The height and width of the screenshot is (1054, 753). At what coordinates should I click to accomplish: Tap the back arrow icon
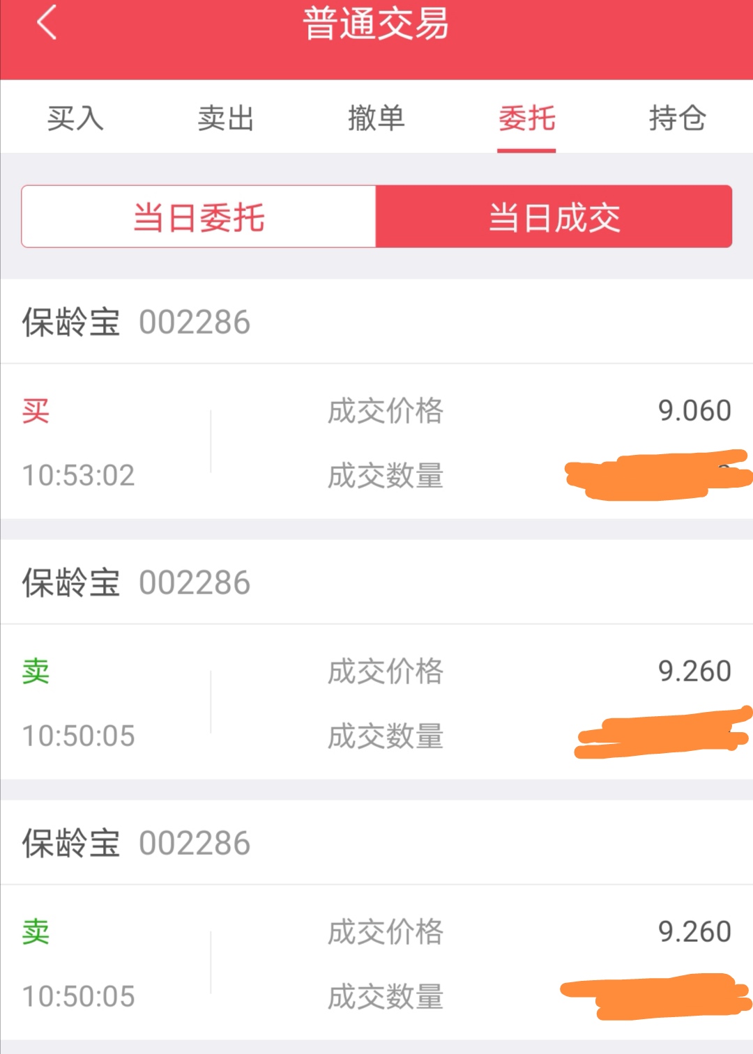coord(47,23)
